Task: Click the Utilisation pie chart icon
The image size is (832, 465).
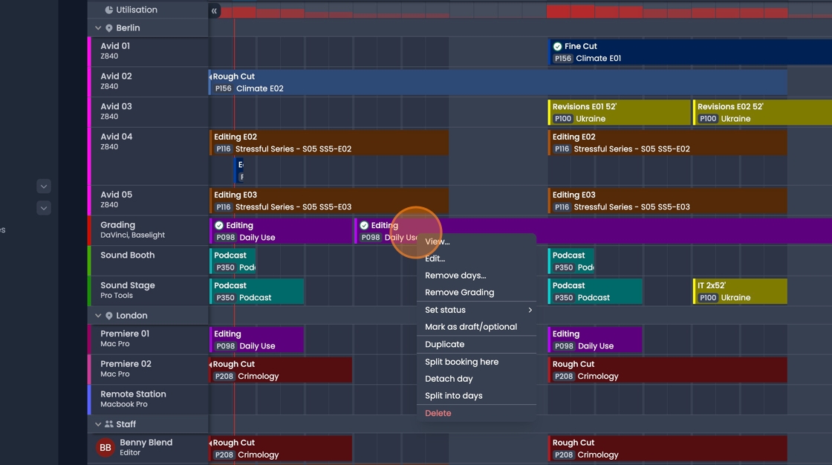Action: [110, 10]
